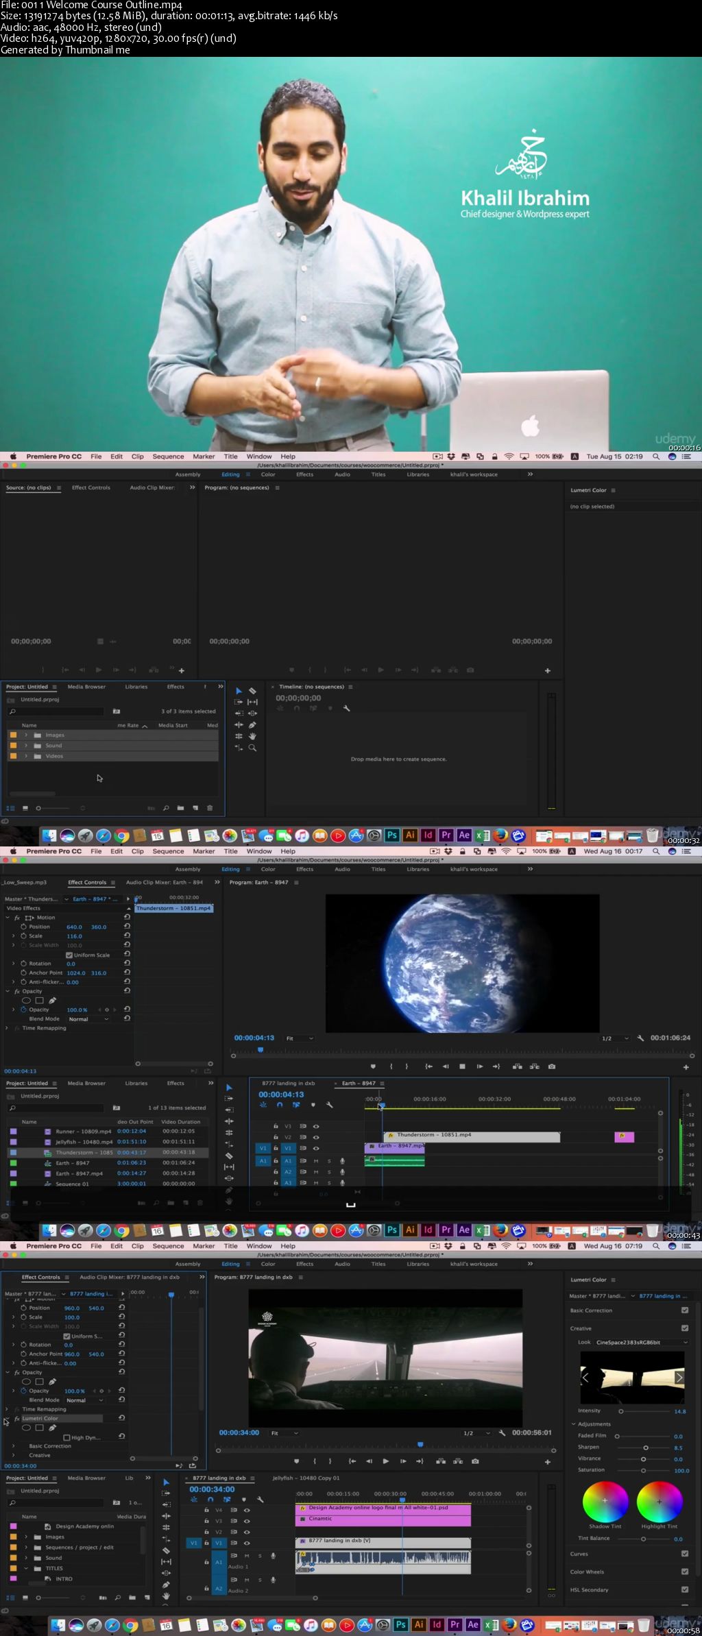Open Media Browser tab in 00:00:32 frame
702x1636 pixels.
86,686
